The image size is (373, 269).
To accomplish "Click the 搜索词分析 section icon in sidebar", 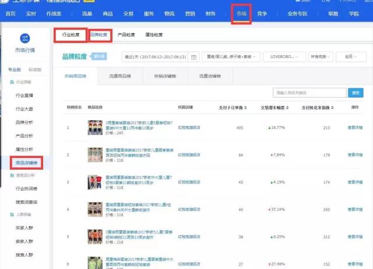I will click(12, 175).
